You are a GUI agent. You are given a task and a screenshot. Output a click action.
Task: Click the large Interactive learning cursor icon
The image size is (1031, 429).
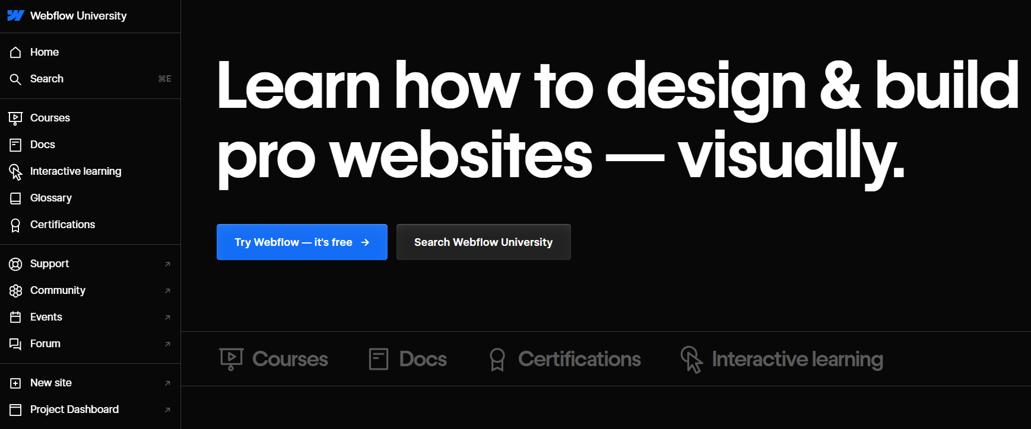tap(691, 360)
